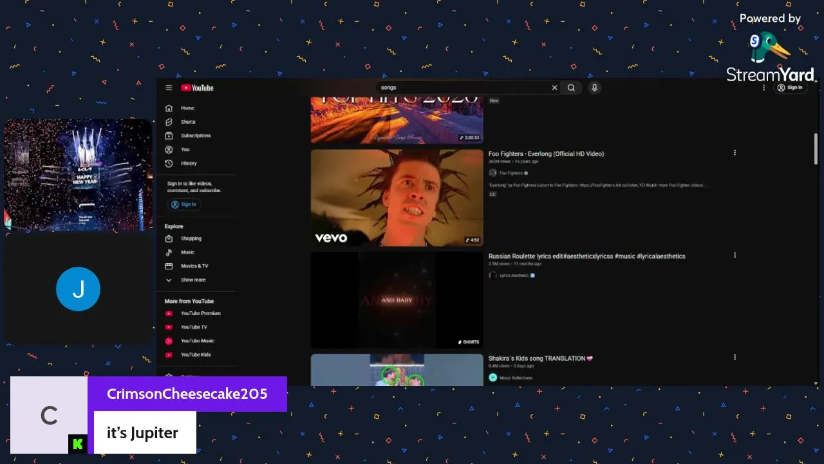The image size is (824, 464).
Task: Open Foo Fighters - Everlong video title
Action: pos(546,154)
